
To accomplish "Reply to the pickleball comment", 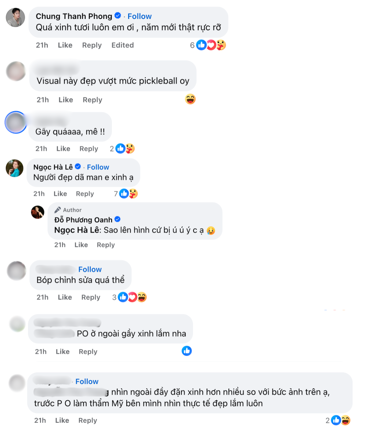I will (92, 100).
